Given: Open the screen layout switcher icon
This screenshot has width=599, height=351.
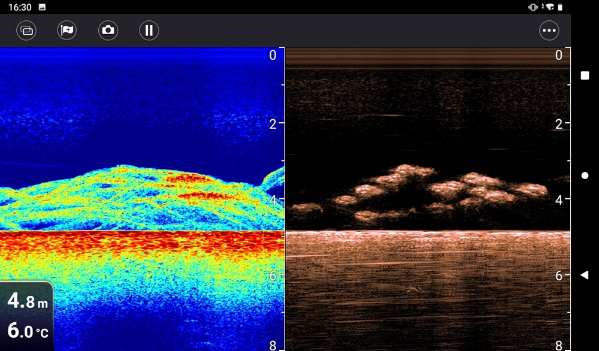Looking at the screenshot, I should [x=26, y=31].
